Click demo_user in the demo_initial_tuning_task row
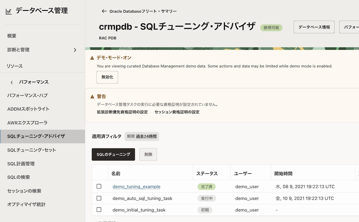Screen dimensions: 359x222 pos(247,210)
